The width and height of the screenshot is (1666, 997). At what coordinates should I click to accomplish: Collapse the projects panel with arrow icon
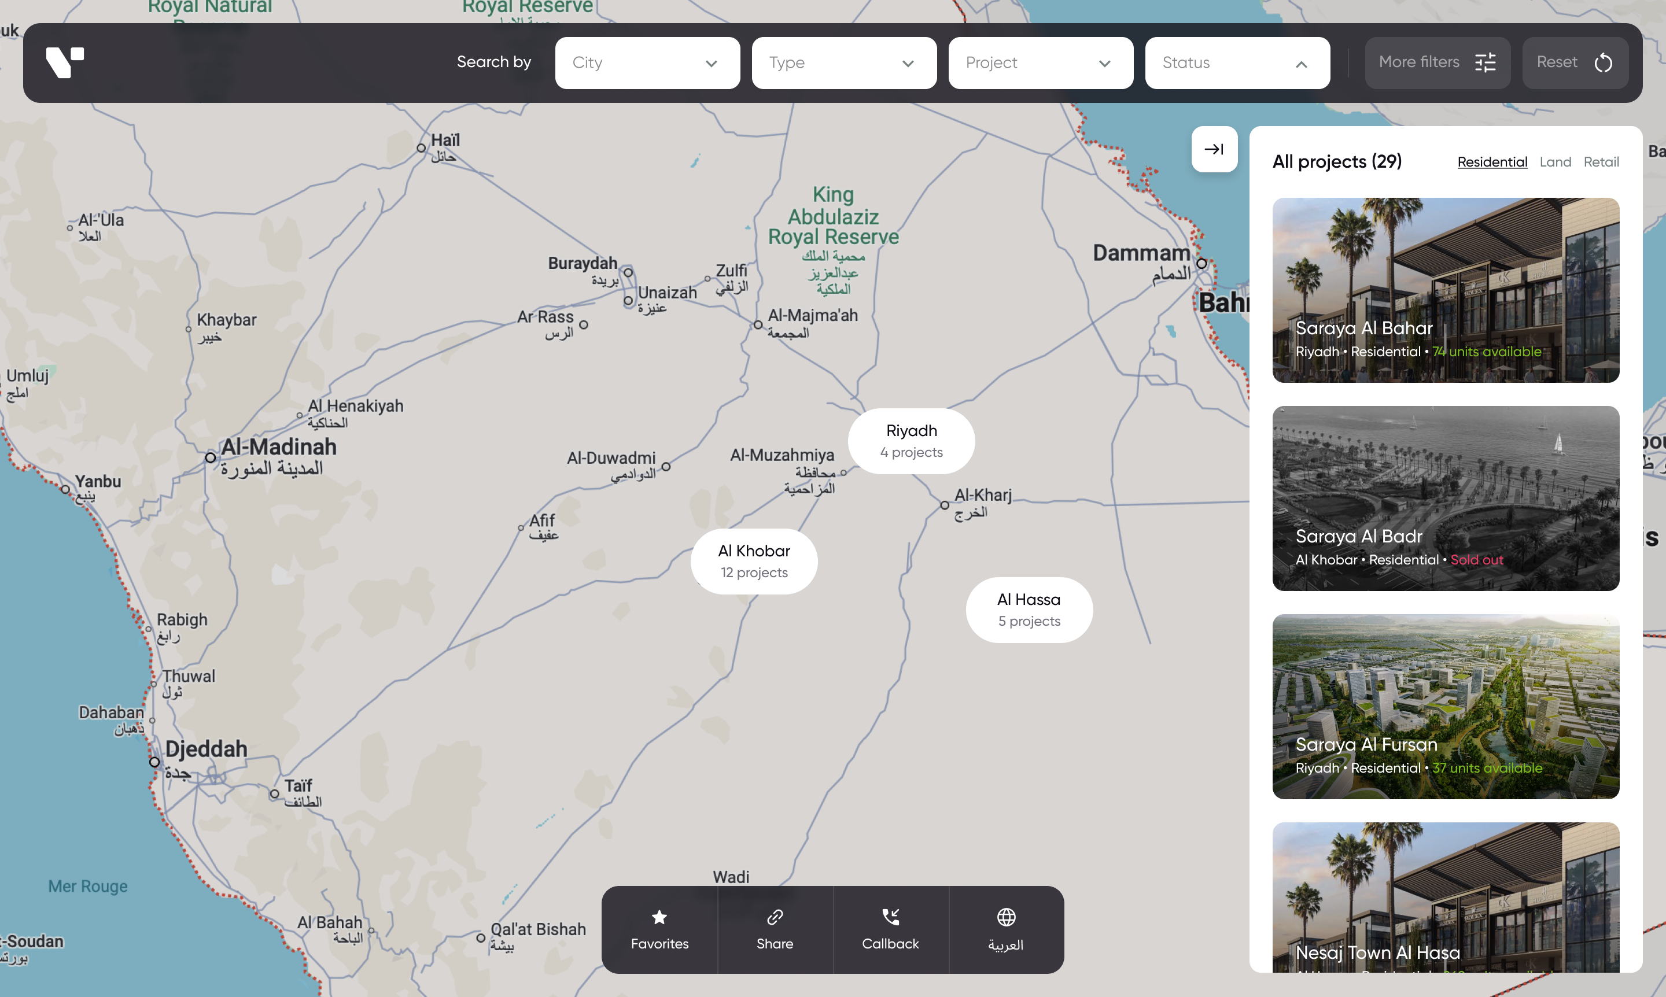1214,149
